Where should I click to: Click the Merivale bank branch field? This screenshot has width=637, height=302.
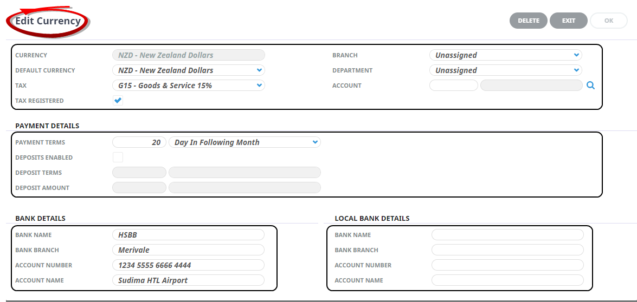188,250
